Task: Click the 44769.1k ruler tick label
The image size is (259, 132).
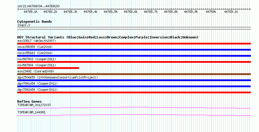Action: 231,12
